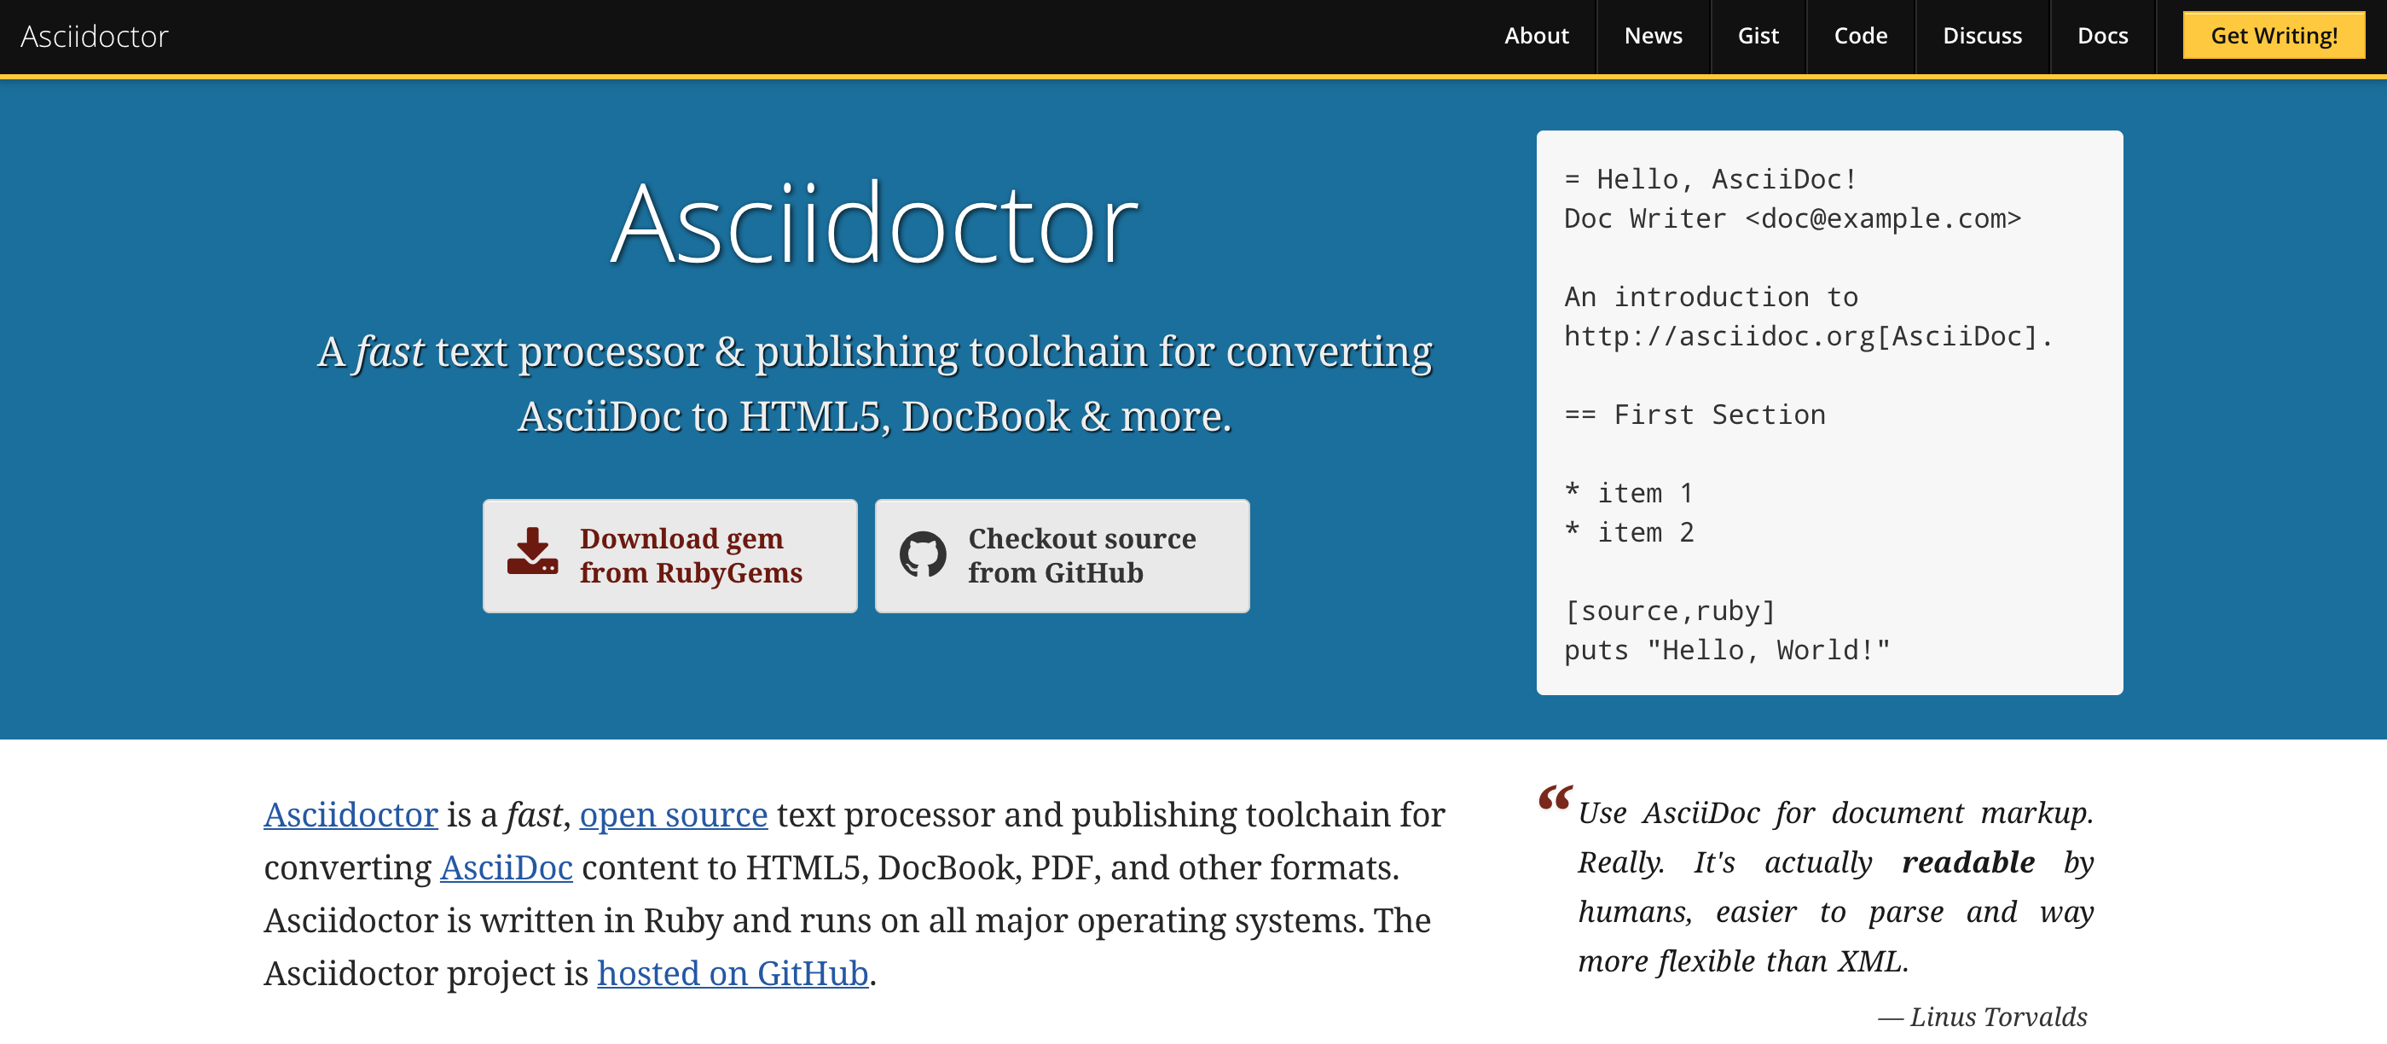Click the bold 'readable' word in the quote
The image size is (2387, 1044).
point(1968,862)
